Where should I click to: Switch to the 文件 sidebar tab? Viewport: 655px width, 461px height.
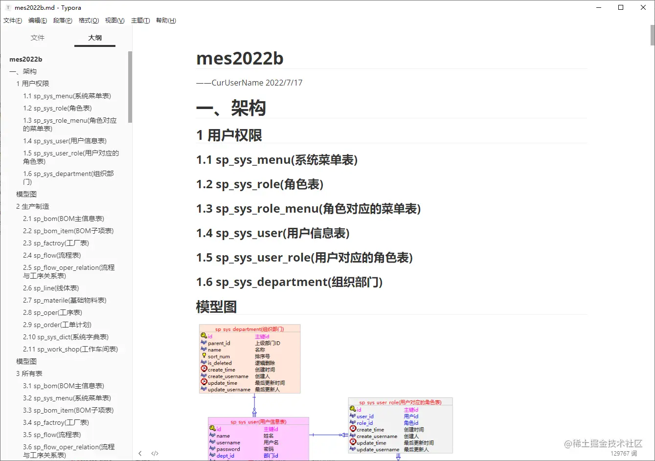[37, 38]
